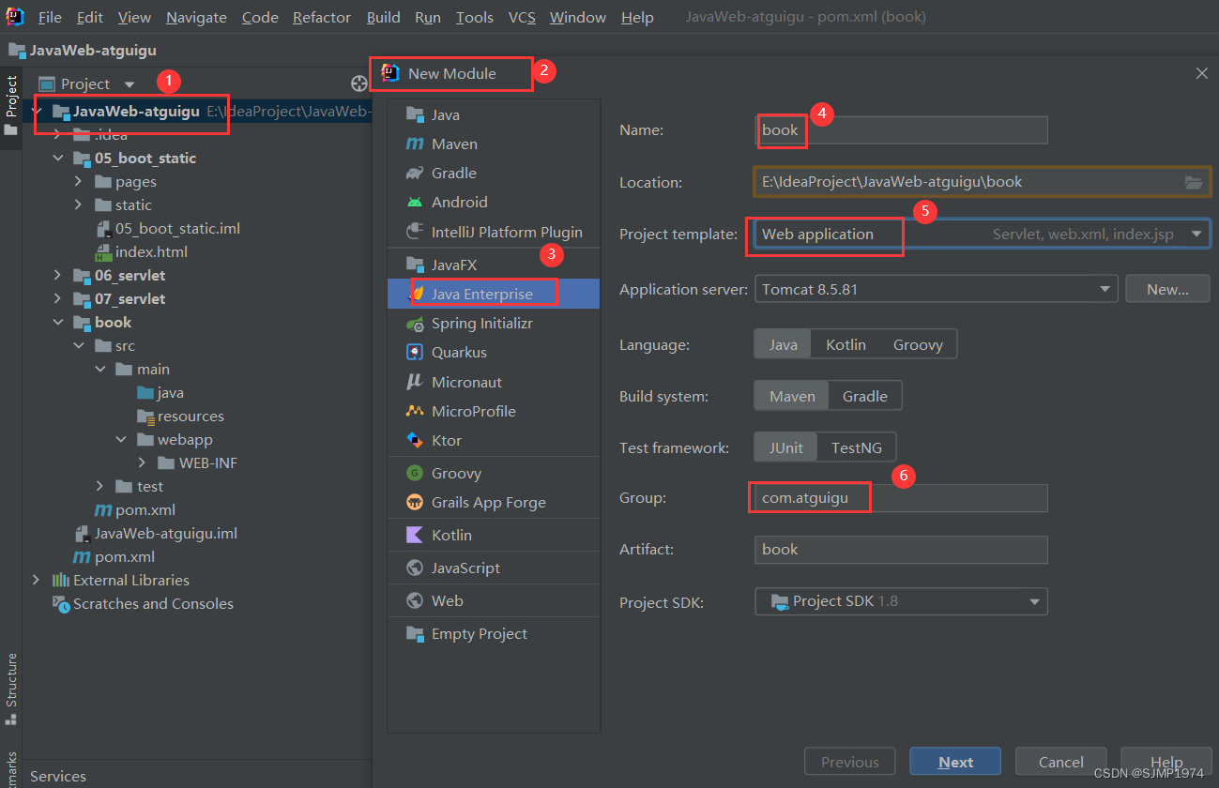Select the Groovy icon

pyautogui.click(x=415, y=473)
